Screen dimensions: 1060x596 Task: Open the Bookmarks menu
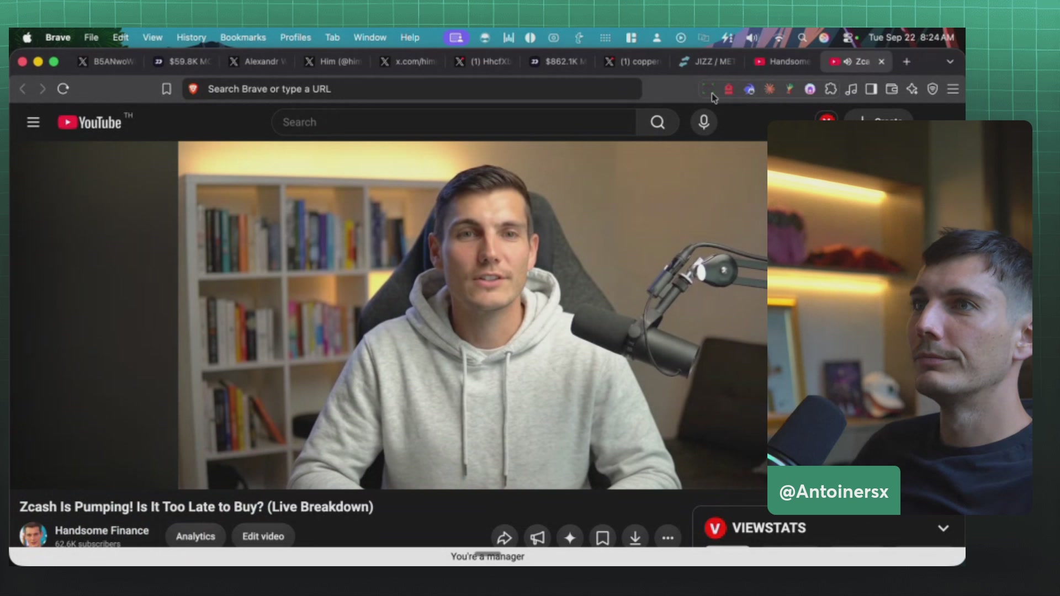(x=243, y=38)
